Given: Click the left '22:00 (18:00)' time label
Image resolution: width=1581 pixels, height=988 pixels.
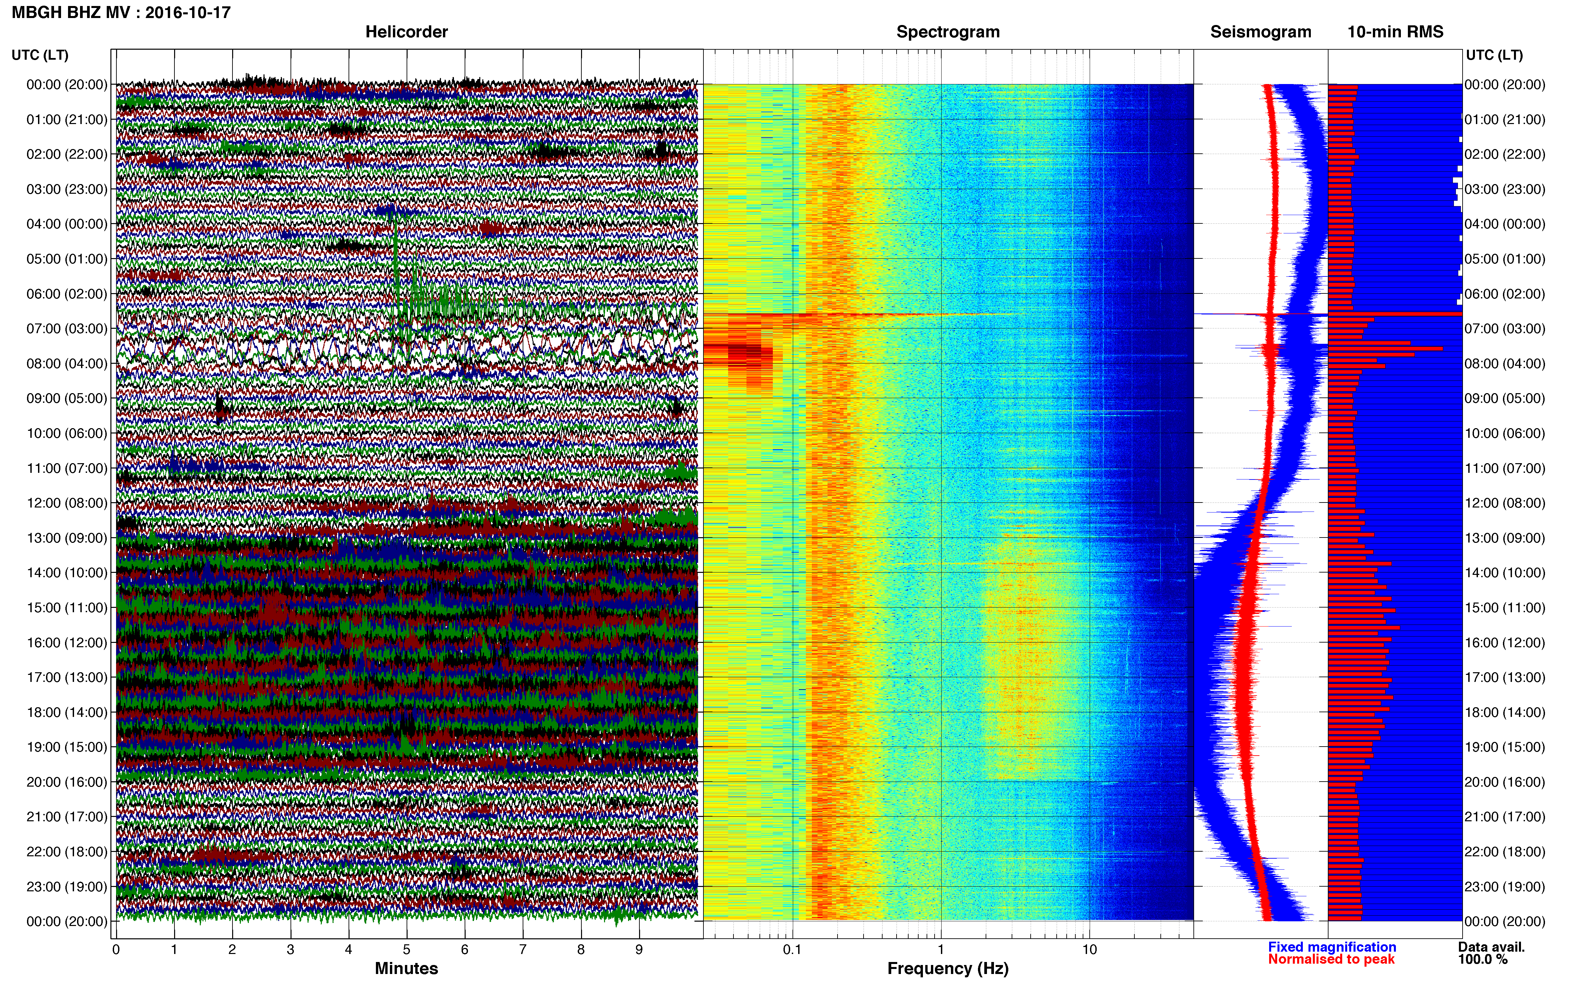Looking at the screenshot, I should click(x=67, y=852).
